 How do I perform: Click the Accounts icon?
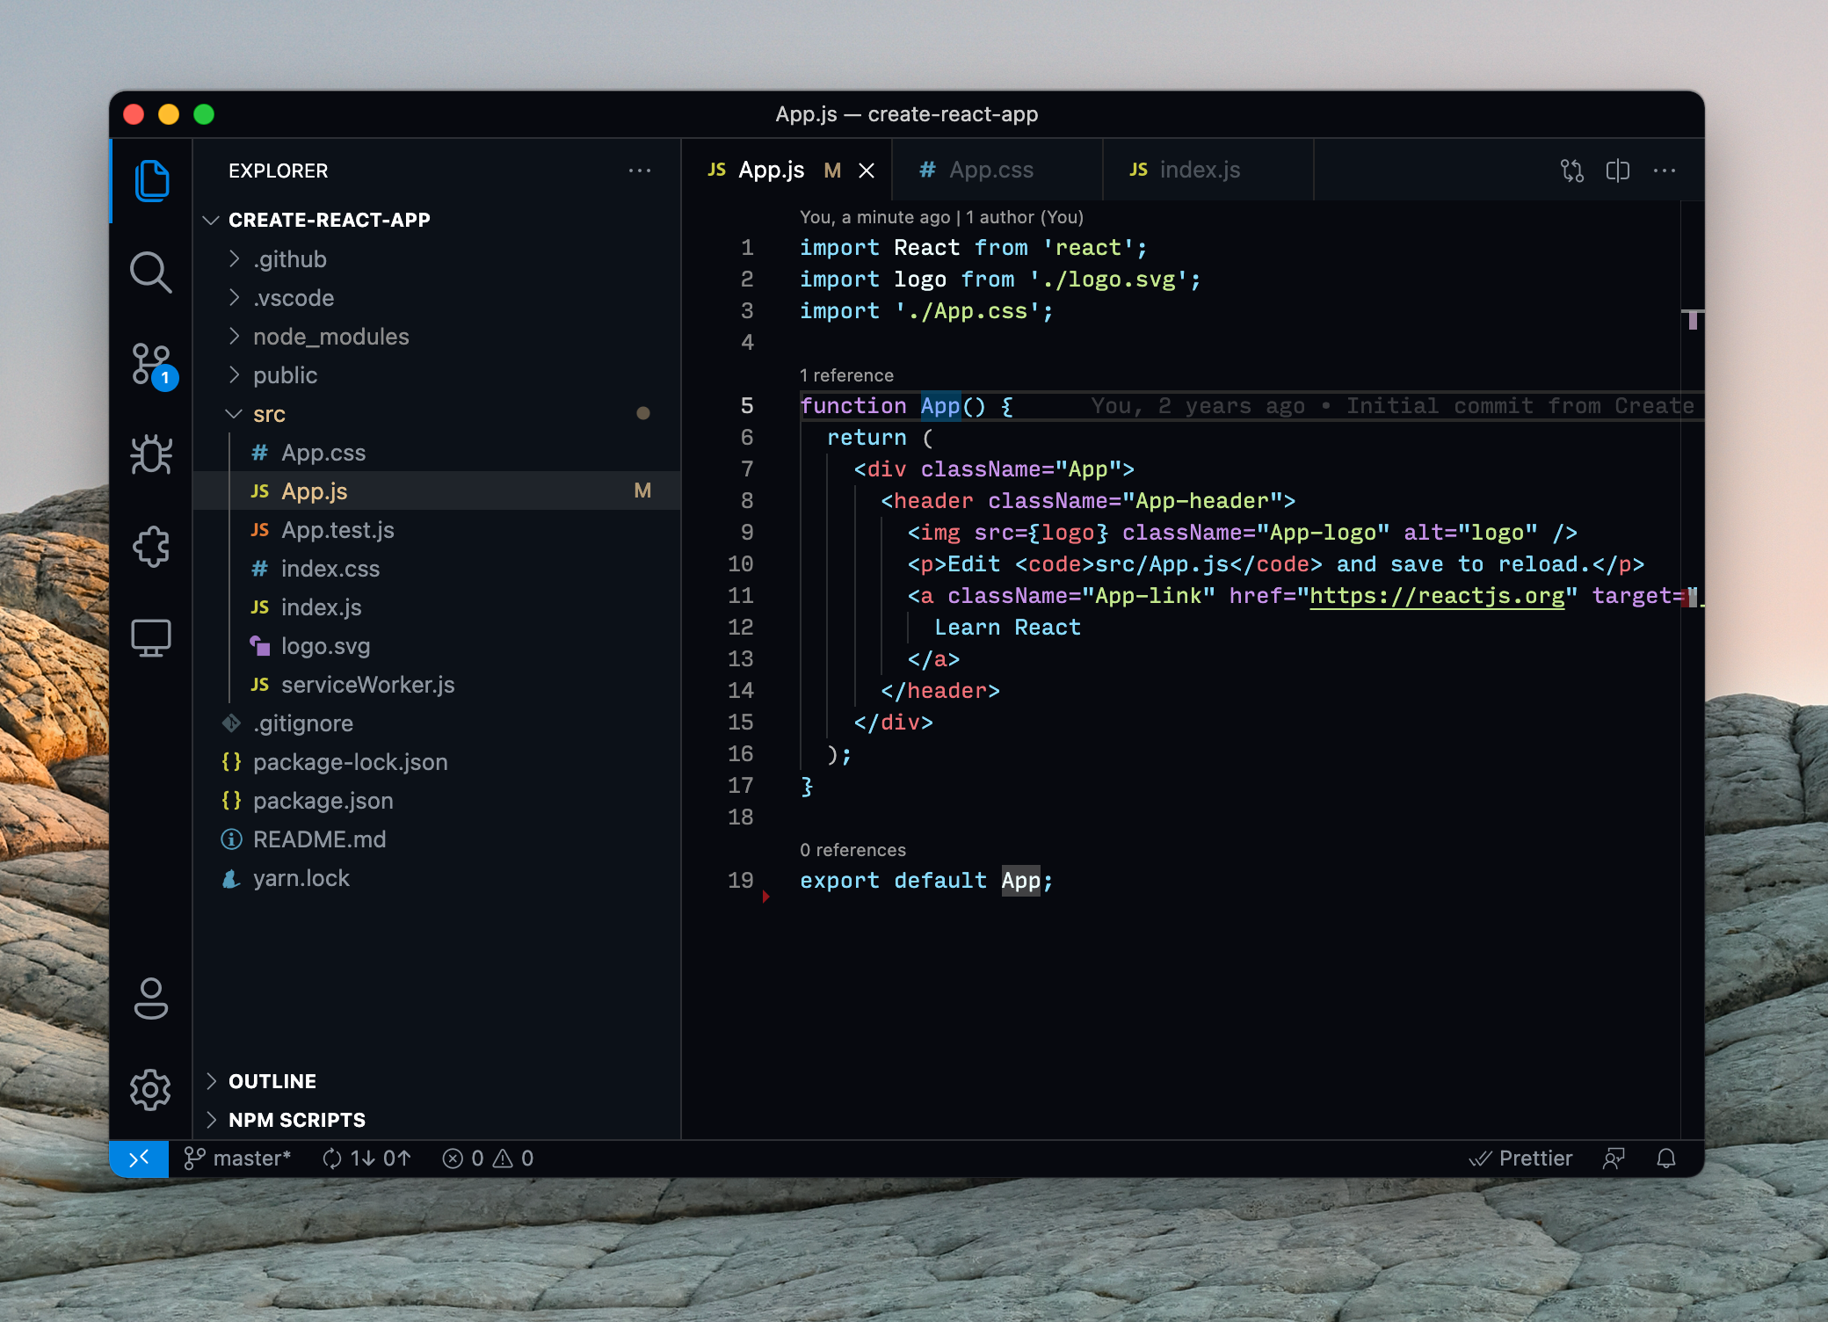pyautogui.click(x=150, y=999)
